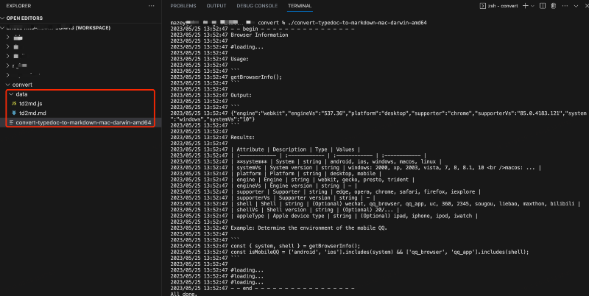Click the 'Results:' terminal line
589x296 pixels.
tap(243, 137)
